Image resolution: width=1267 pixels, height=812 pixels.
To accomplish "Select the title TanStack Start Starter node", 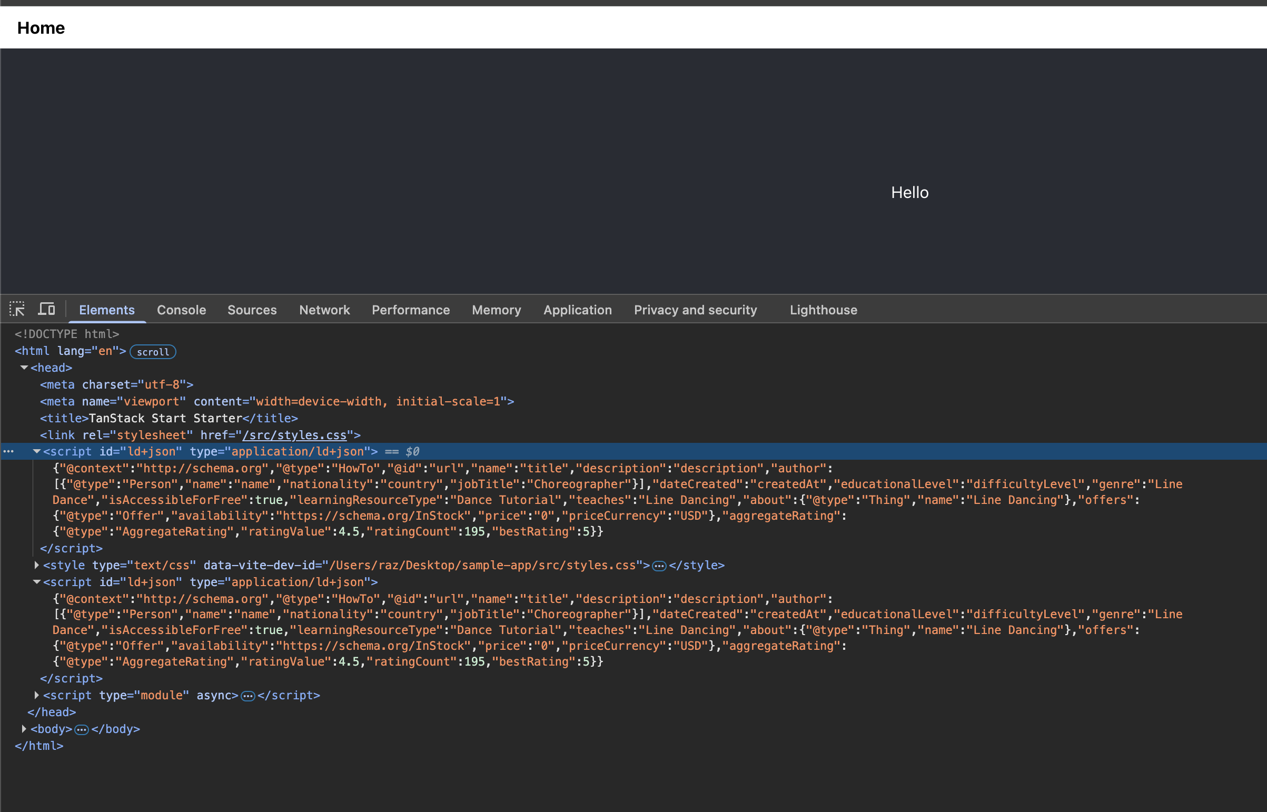I will pos(169,418).
